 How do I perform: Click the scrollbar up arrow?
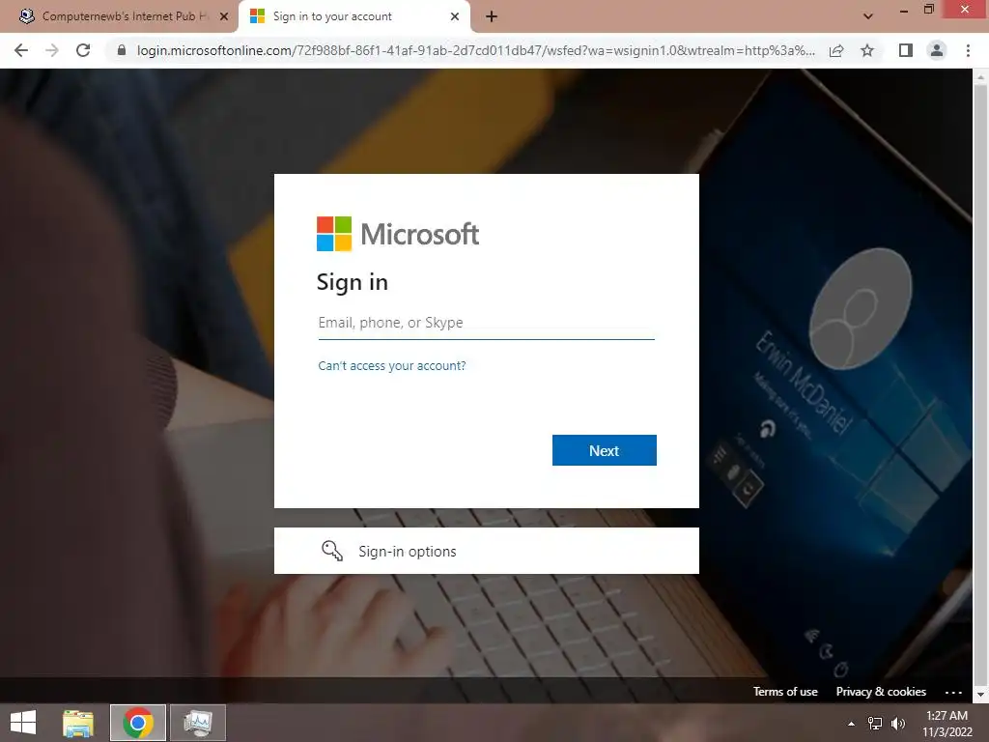pos(980,76)
